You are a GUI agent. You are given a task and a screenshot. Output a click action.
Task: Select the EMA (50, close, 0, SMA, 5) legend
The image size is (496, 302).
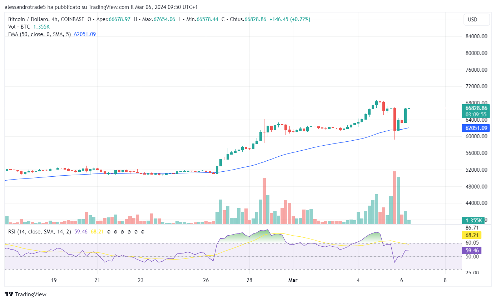point(40,34)
